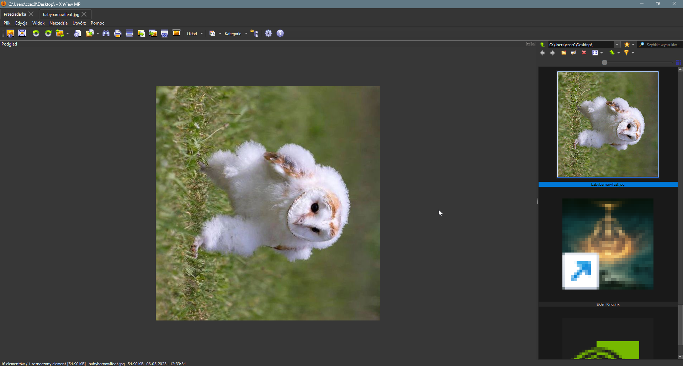The width and height of the screenshot is (683, 366).
Task: Toggle fullscreen view icon in toolbar
Action: pyautogui.click(x=22, y=33)
